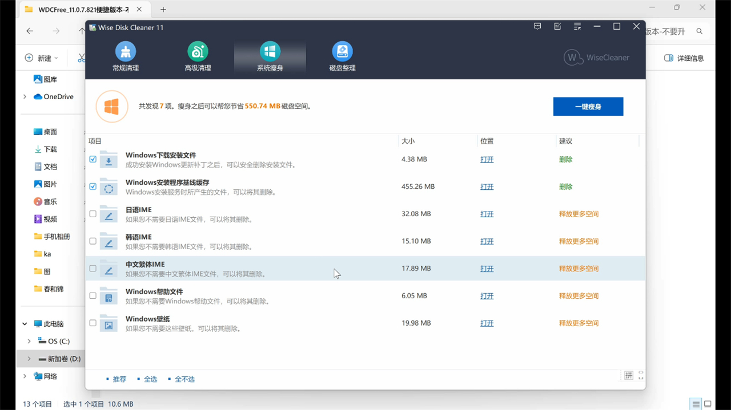Click 打开 link in Windows帮助文件 row

point(487,296)
